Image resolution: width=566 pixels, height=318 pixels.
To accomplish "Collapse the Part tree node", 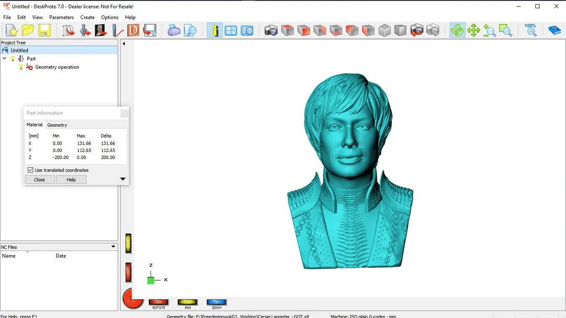I will click(x=4, y=58).
